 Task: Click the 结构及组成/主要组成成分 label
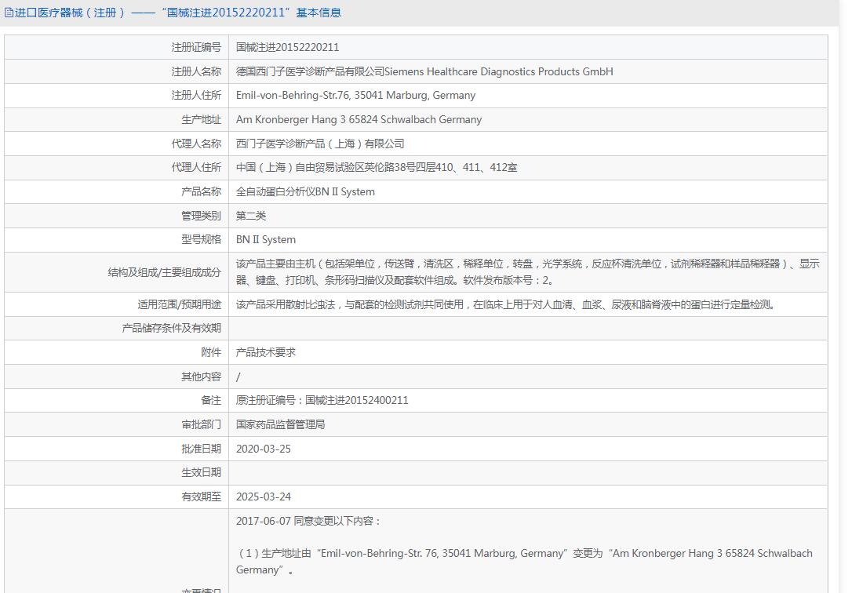click(165, 272)
